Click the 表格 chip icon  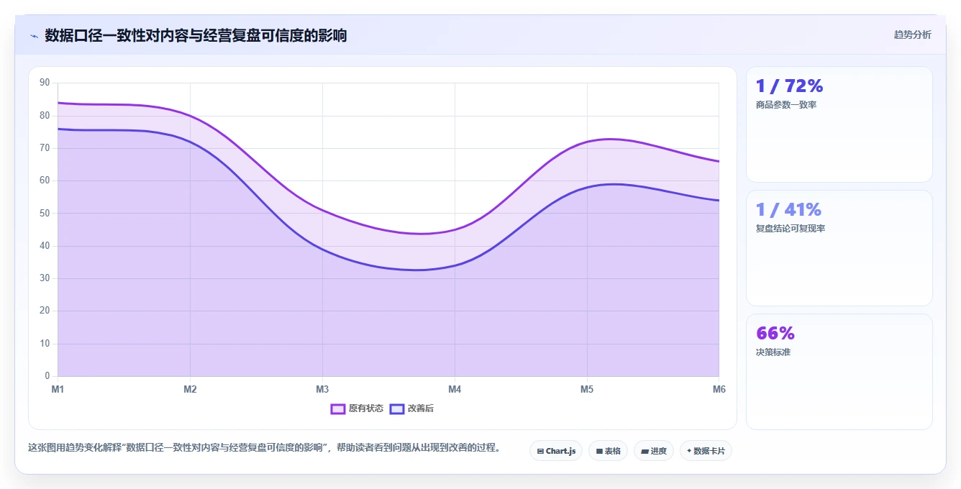tap(599, 452)
